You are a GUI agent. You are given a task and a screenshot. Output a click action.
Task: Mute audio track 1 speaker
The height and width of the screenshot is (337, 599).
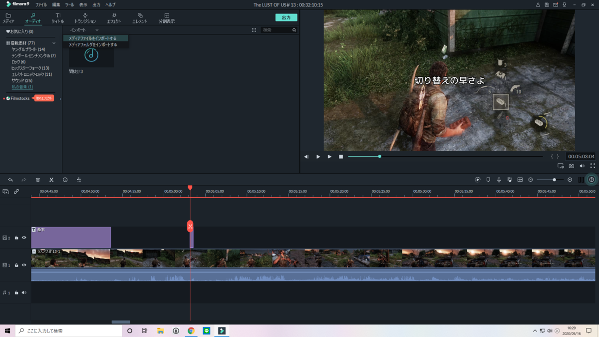(24, 293)
